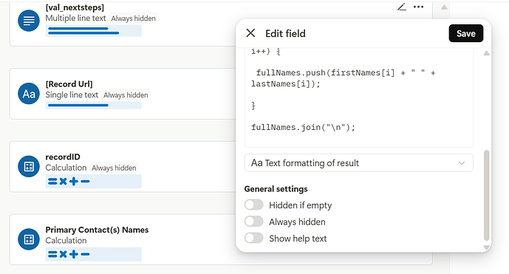Click the val_nextsteps multiple line text icon
Screen dimensions: 509x274
(29, 21)
